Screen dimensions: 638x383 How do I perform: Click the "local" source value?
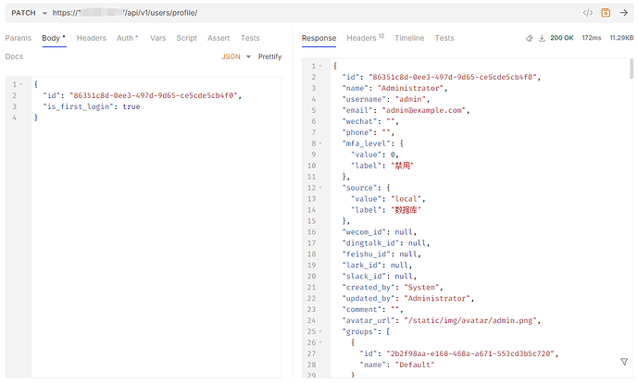tap(406, 199)
